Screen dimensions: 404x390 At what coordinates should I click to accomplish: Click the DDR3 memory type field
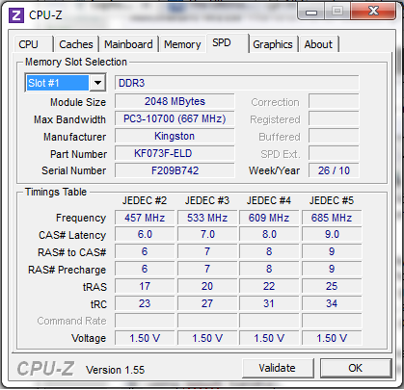pos(237,83)
